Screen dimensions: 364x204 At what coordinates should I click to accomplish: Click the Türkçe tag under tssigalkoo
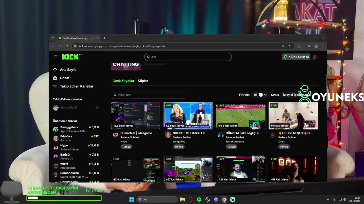point(179,147)
